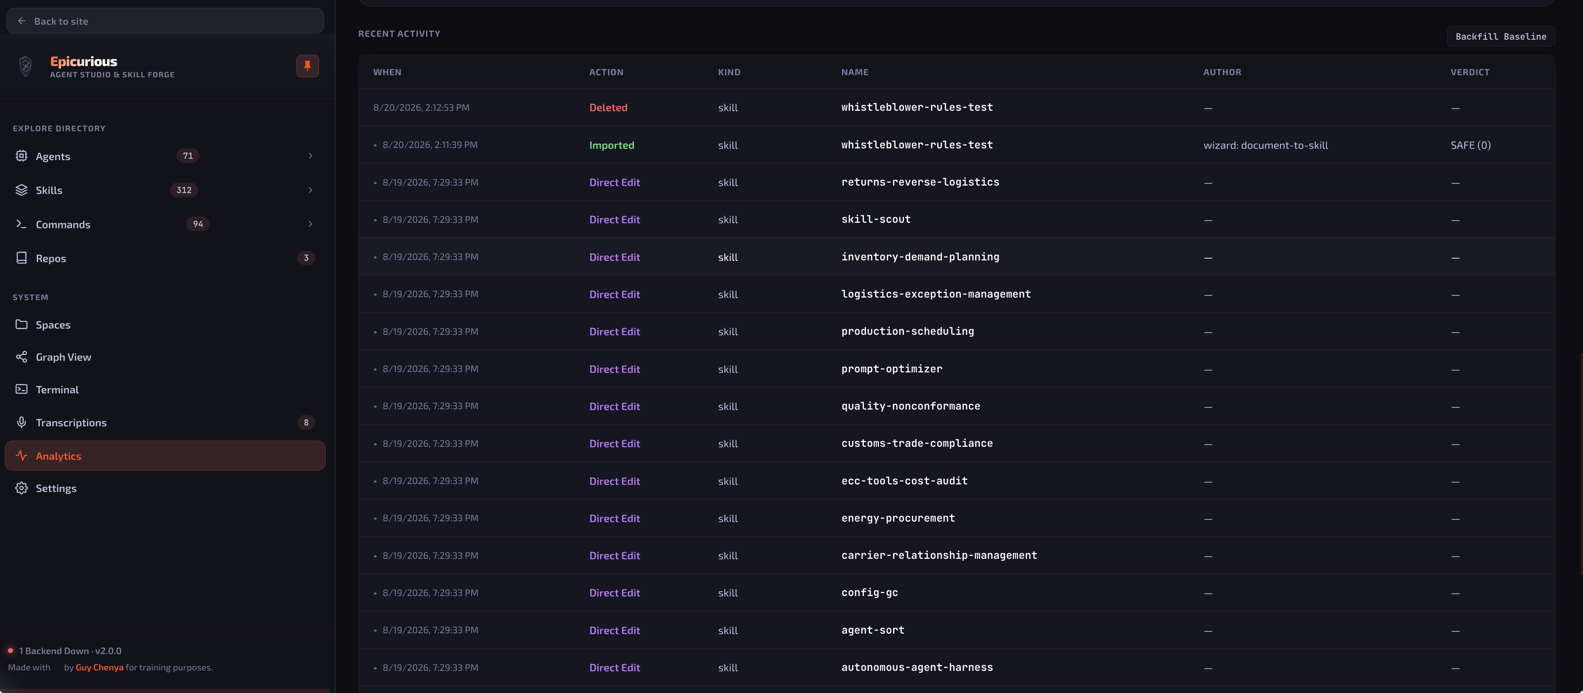Expand the Imported whistleblower-rules-test row
This screenshot has width=1583, height=693.
375,145
